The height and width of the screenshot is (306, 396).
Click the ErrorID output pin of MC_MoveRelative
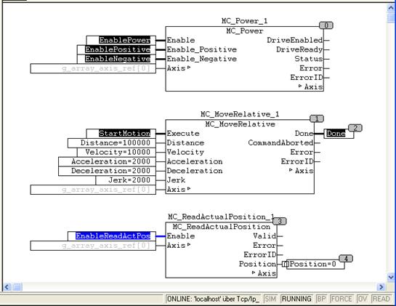coord(297,161)
